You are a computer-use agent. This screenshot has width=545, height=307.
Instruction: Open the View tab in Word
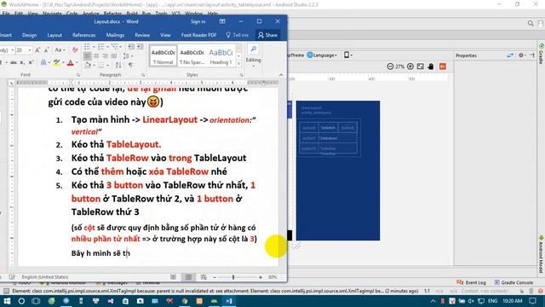pos(165,35)
